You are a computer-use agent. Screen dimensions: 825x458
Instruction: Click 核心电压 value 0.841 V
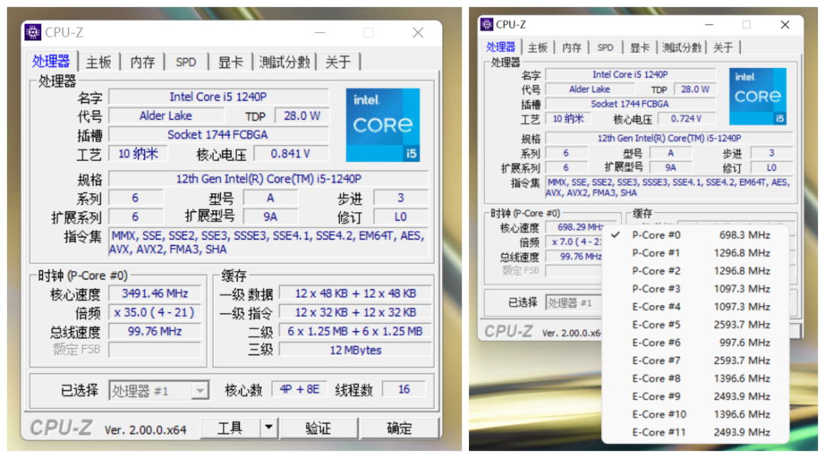click(x=290, y=153)
